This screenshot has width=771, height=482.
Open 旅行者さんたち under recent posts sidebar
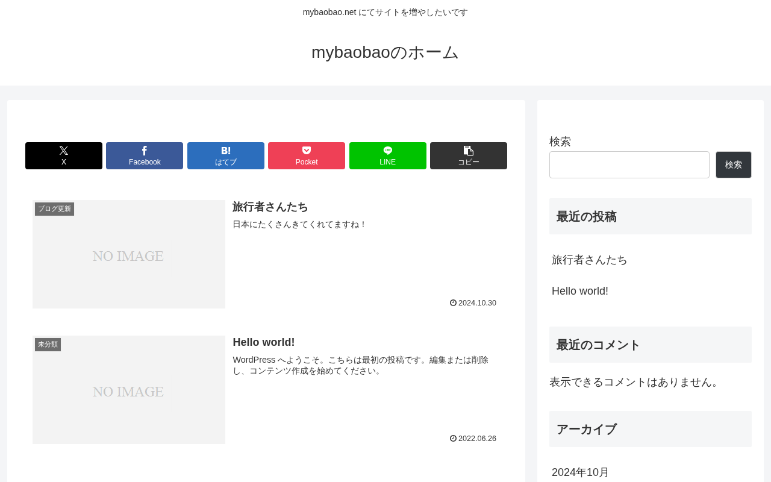[x=590, y=260]
